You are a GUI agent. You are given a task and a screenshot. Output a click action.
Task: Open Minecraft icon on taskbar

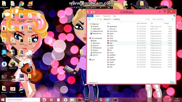click(x=115, y=100)
